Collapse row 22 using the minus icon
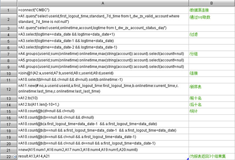235x160 pixels. click(15, 157)
